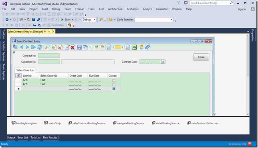This screenshot has width=258, height=148.
Task: Click the Excel export icon
Action: click(x=134, y=47)
